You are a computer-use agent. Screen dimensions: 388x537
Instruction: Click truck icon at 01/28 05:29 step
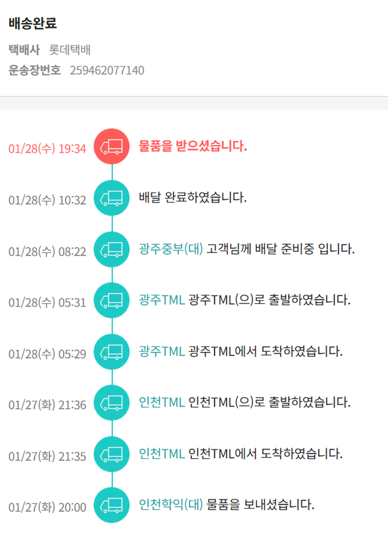pyautogui.click(x=112, y=352)
